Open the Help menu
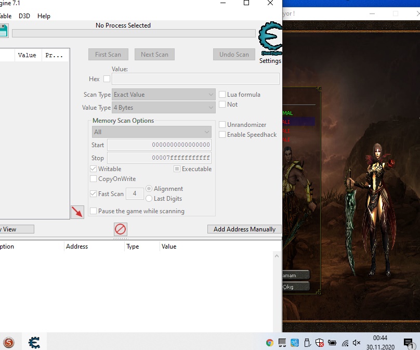This screenshot has height=350, width=420. coord(44,16)
